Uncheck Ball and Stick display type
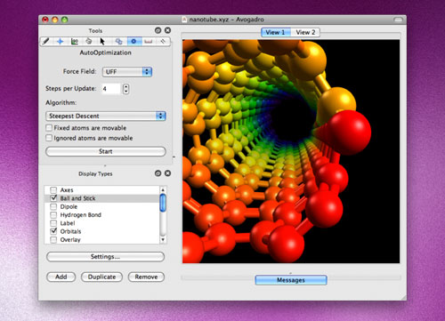This screenshot has width=445, height=321. pos(53,198)
